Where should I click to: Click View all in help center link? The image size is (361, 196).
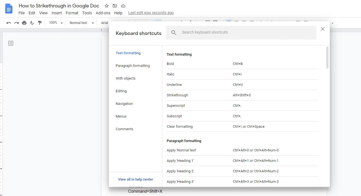pyautogui.click(x=136, y=179)
